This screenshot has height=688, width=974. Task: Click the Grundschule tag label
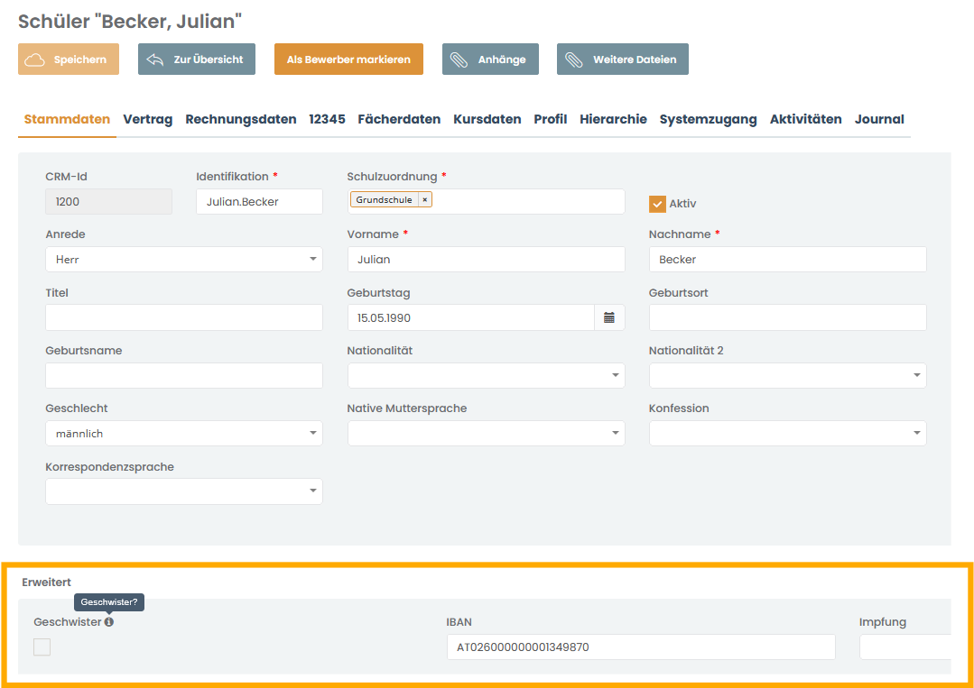tap(384, 200)
